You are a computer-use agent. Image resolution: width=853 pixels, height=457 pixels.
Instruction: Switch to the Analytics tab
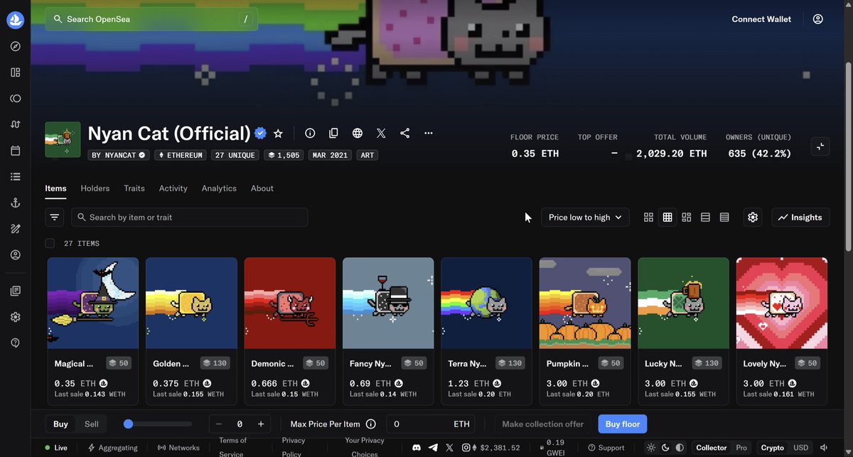tap(219, 188)
